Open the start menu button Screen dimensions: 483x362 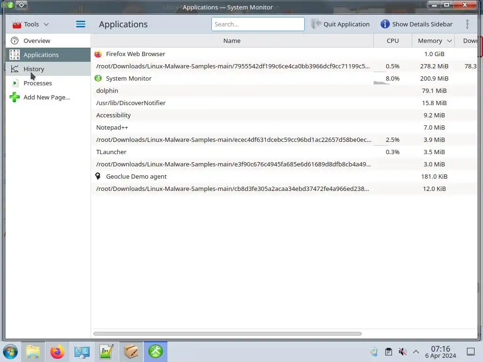(10, 352)
